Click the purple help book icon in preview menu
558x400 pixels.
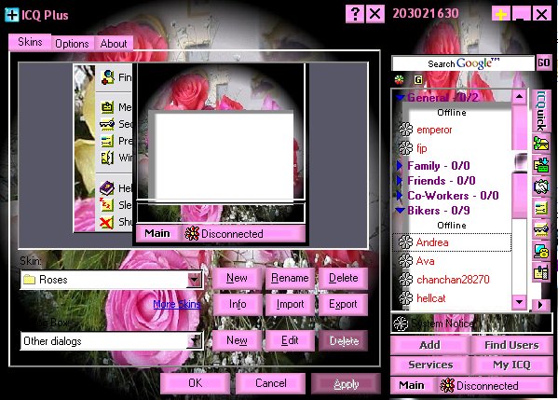click(107, 187)
